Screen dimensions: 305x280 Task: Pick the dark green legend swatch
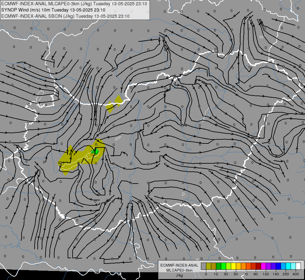point(219,266)
